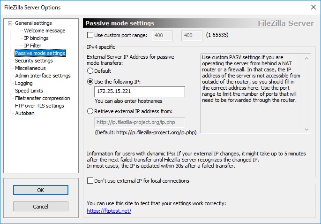Open the Welcome message settings page

point(45,31)
